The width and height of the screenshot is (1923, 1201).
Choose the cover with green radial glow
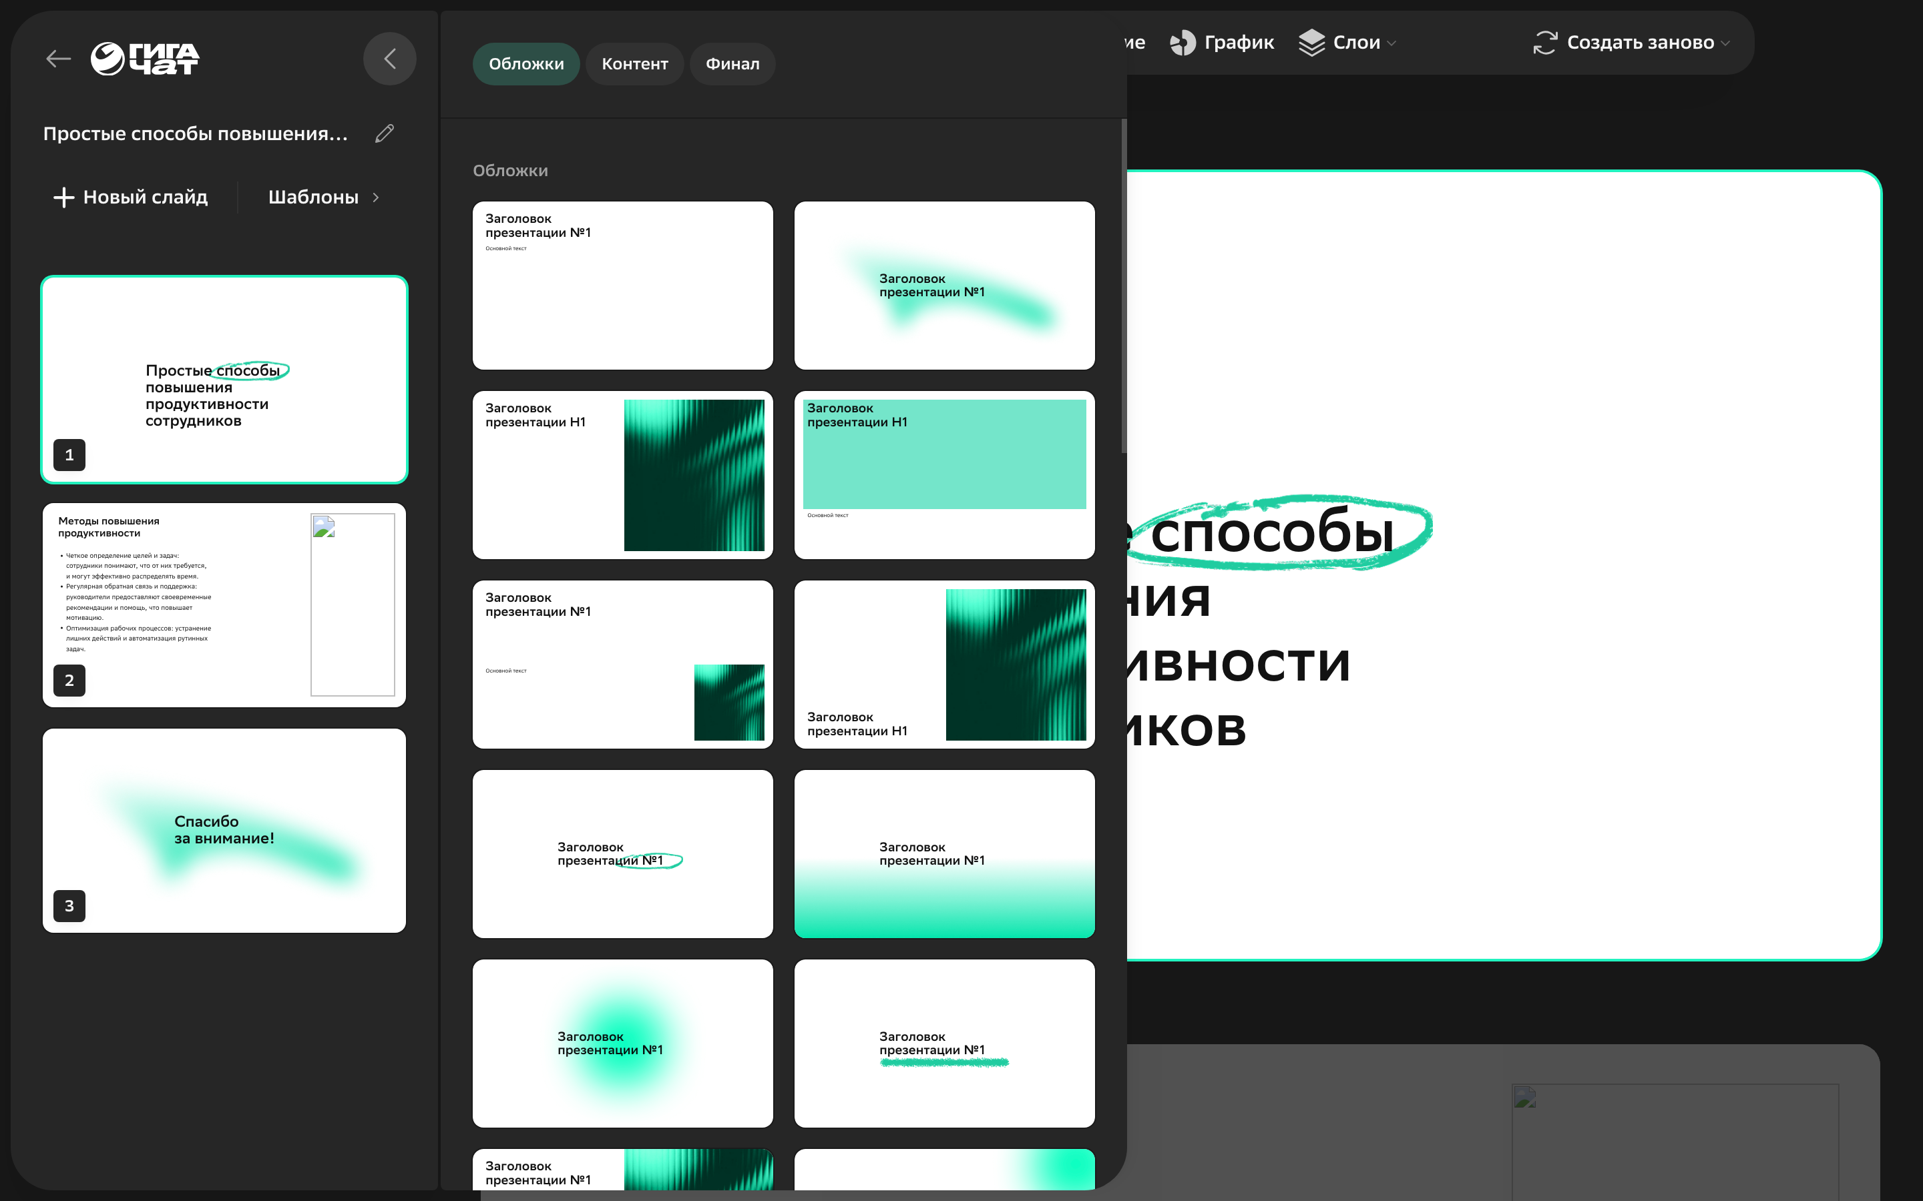[x=623, y=1044]
